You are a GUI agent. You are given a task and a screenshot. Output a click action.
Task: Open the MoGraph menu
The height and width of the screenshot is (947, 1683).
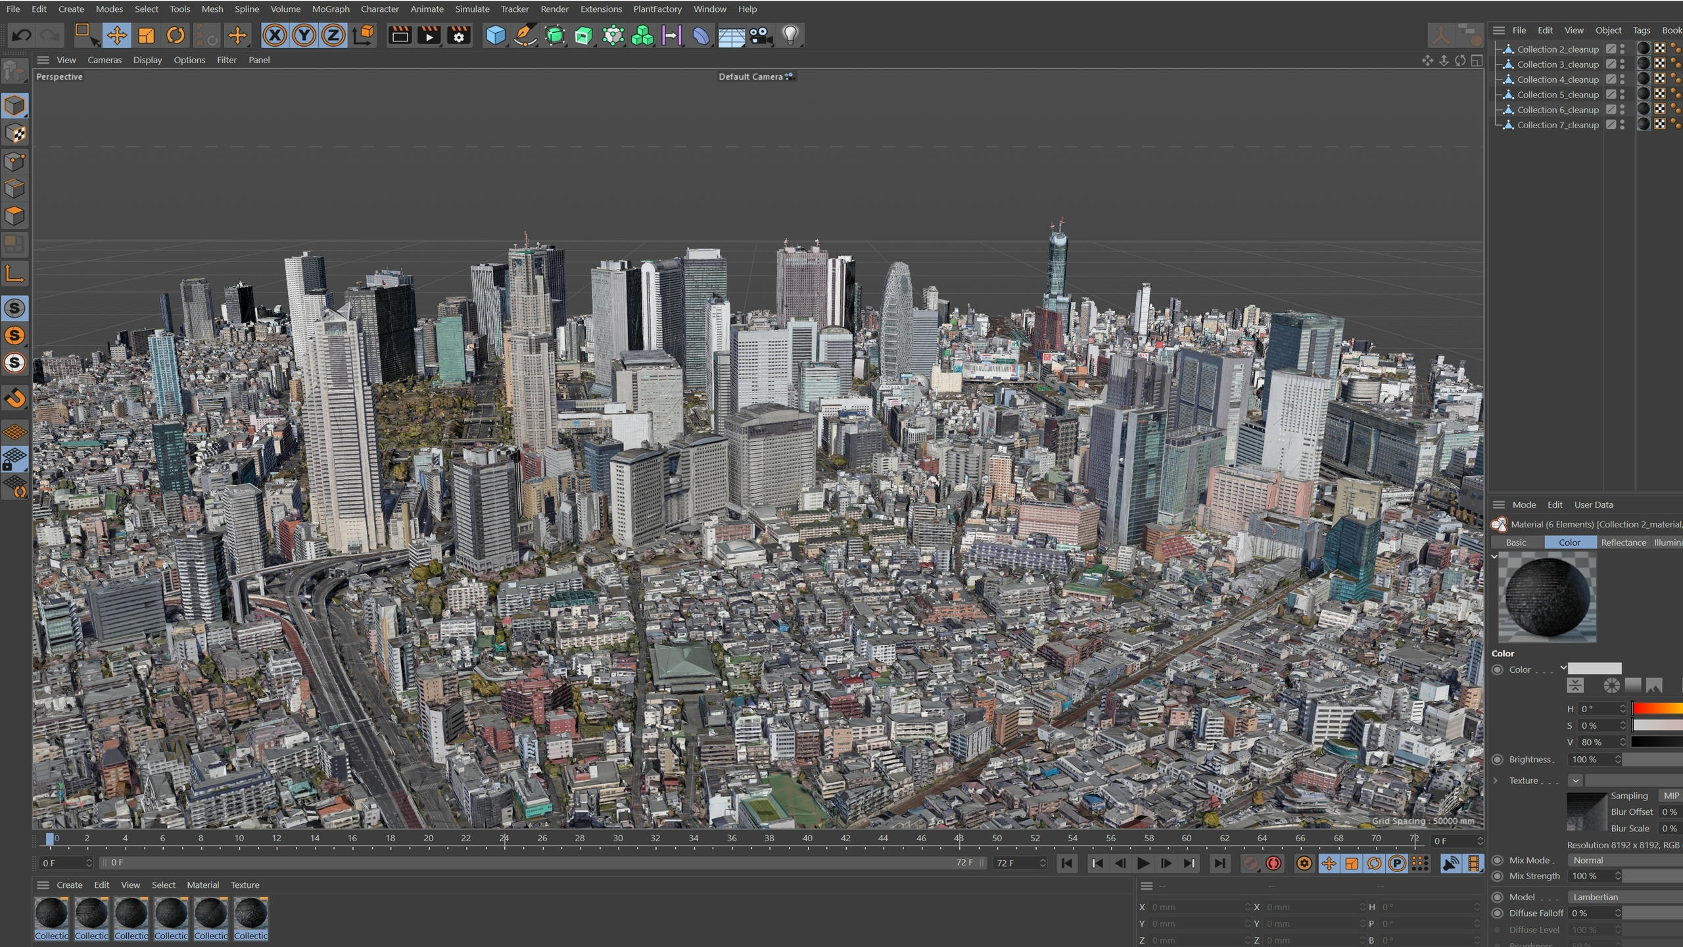pos(331,9)
